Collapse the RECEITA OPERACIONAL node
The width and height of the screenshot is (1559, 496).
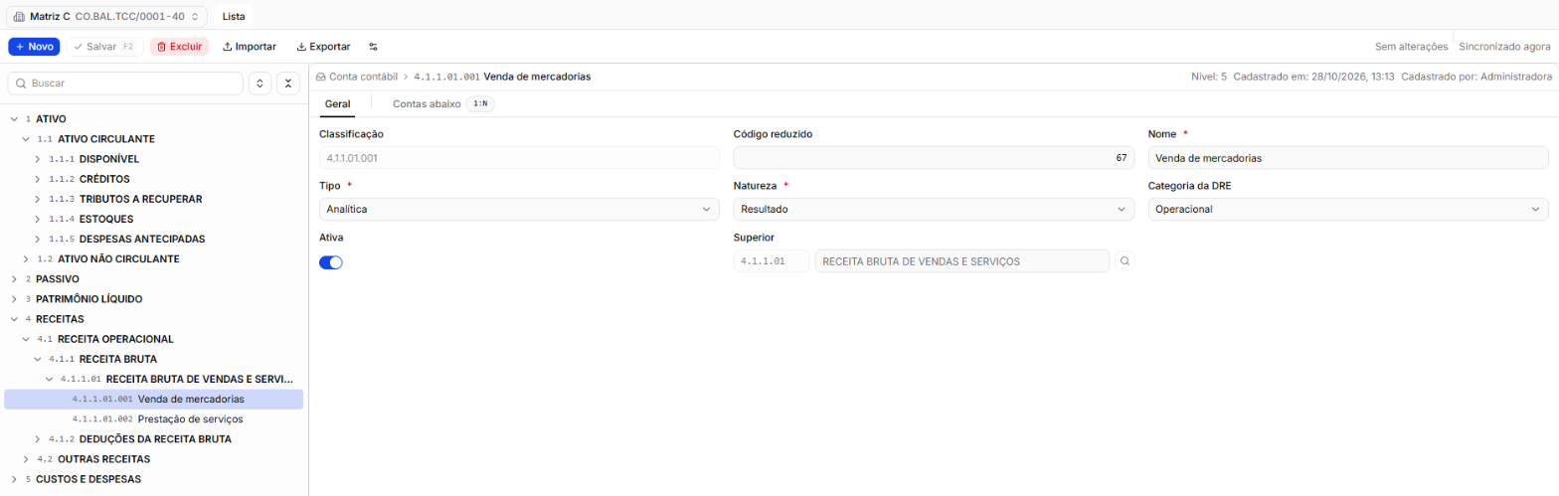pyautogui.click(x=26, y=339)
